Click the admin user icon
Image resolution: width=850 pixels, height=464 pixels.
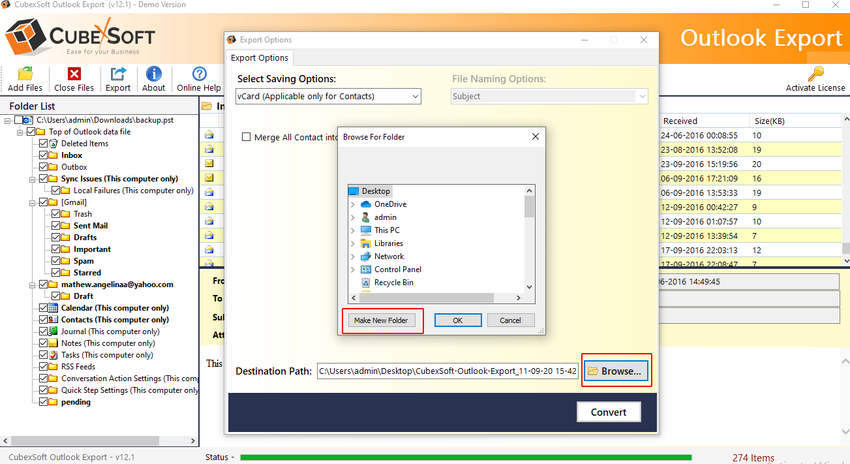(366, 217)
